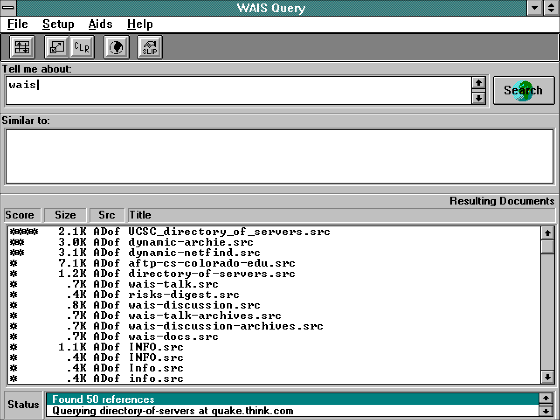Select the lowercase info.src result

tap(274, 378)
